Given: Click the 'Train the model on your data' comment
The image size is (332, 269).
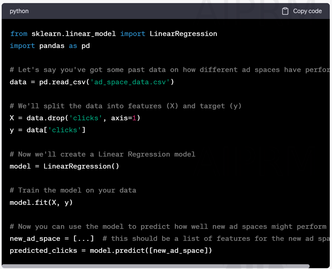Looking at the screenshot, I should pos(73,190).
